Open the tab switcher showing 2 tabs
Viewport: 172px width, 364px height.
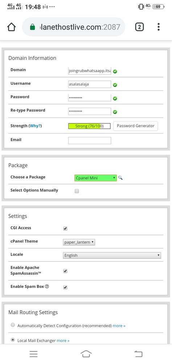[x=139, y=27]
